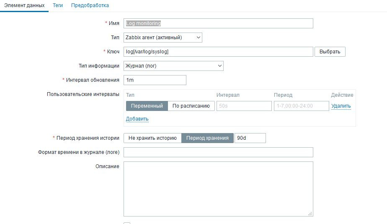The width and height of the screenshot is (387, 224).
Task: Switch to the Теги tab
Action: pos(58,5)
